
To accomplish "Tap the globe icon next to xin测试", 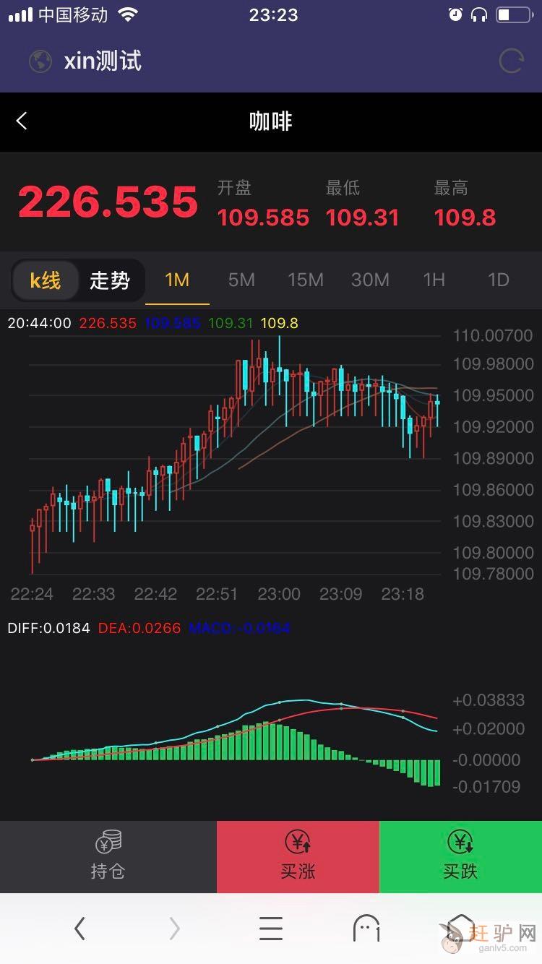I will click(40, 61).
